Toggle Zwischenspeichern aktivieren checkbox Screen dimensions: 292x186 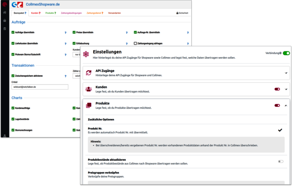[x=13, y=76]
